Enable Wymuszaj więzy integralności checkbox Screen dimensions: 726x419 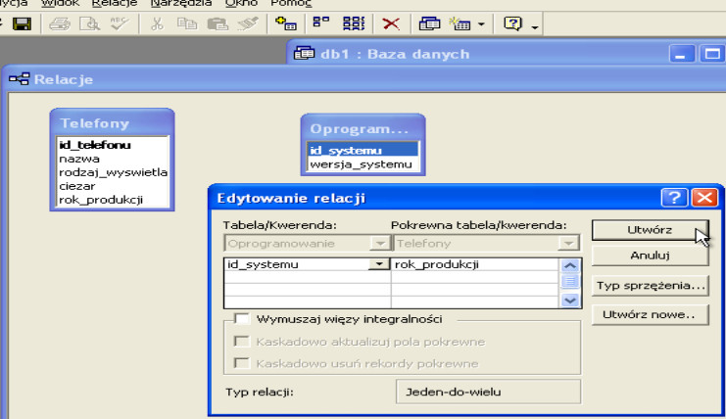point(242,319)
